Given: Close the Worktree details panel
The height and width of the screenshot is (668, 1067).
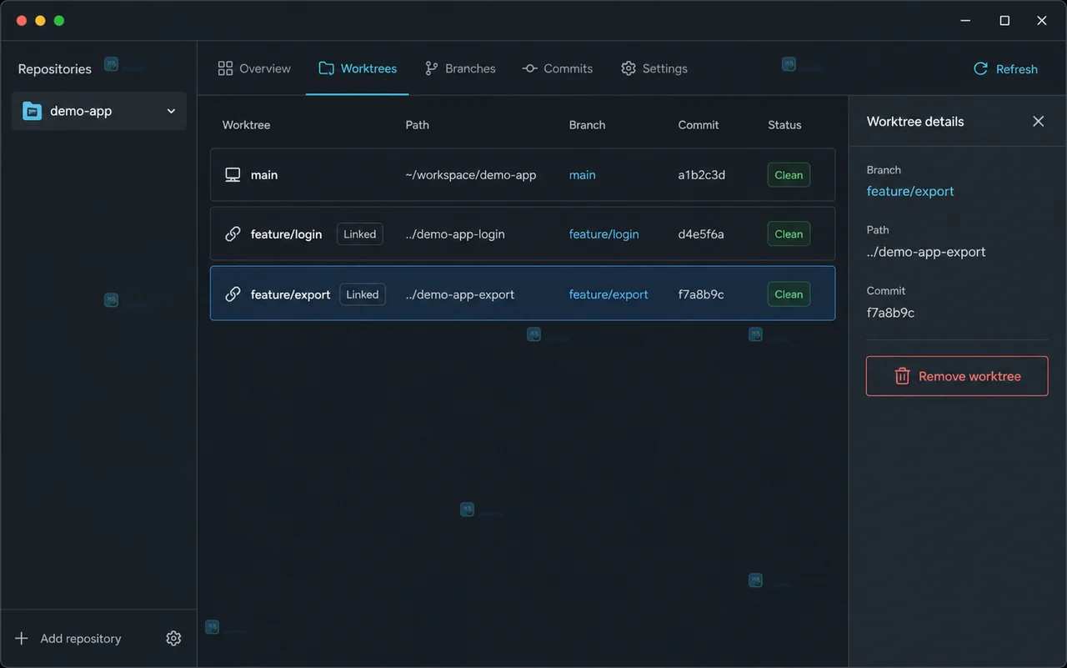Looking at the screenshot, I should pos(1038,122).
